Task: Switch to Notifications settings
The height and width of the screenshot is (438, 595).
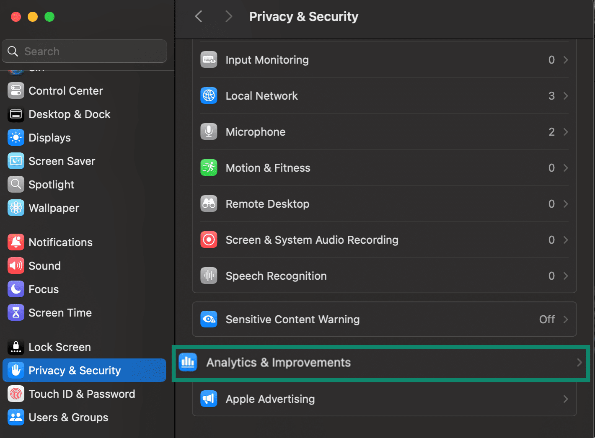Action: tap(60, 242)
